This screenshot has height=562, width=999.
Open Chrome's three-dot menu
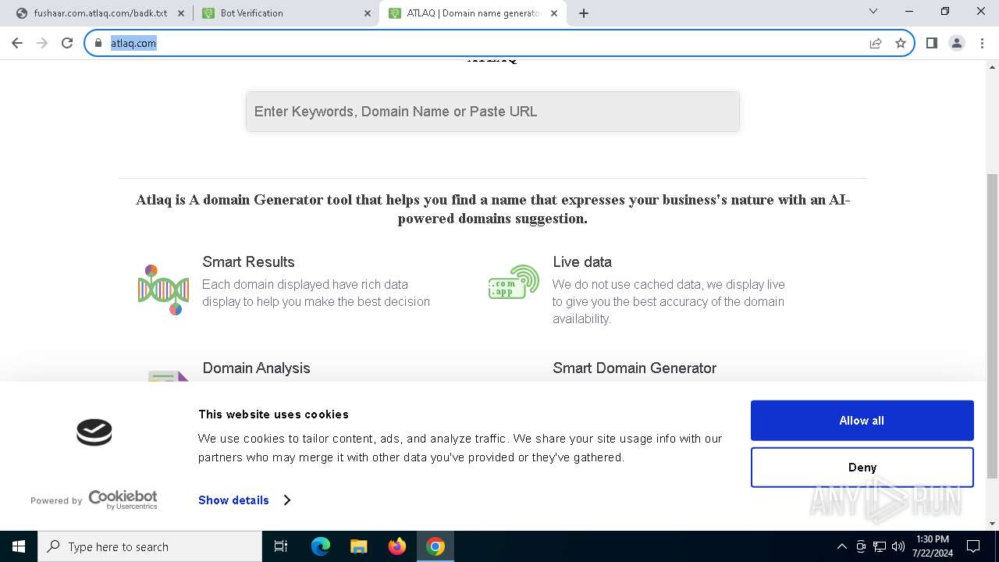(981, 43)
